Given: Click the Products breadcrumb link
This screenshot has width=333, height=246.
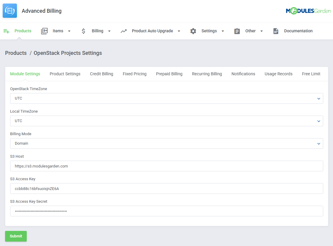Looking at the screenshot, I should 16,53.
